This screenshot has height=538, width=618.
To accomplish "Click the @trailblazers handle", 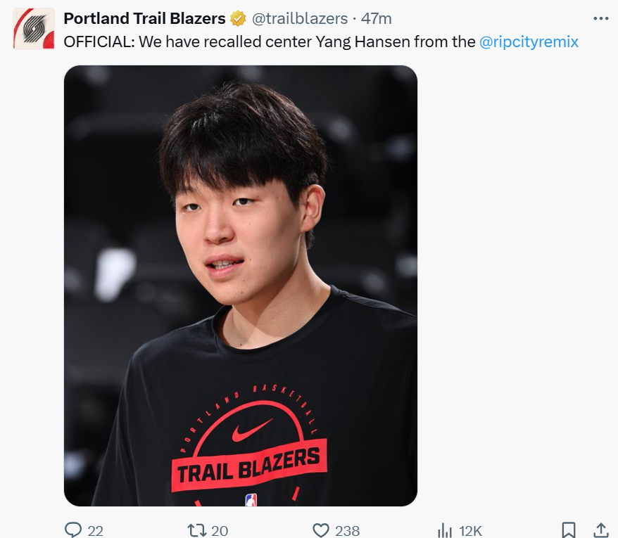I will 300,18.
